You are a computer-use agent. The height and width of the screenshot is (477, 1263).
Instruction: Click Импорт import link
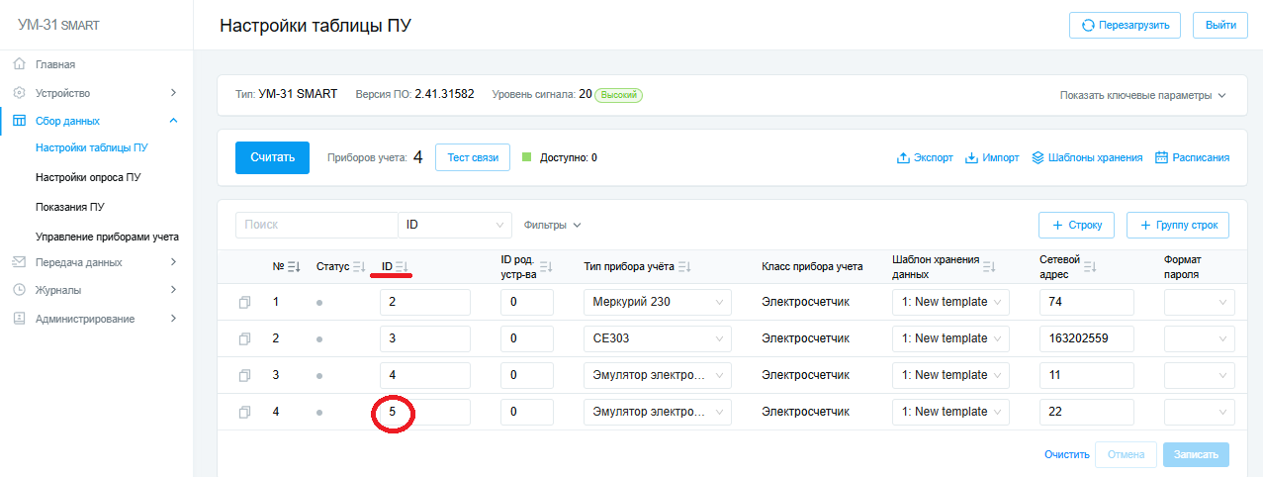(992, 157)
